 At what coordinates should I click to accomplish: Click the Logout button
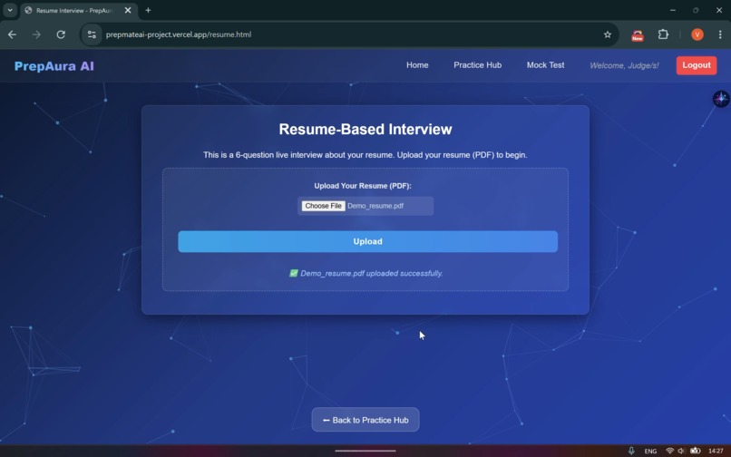(x=697, y=65)
